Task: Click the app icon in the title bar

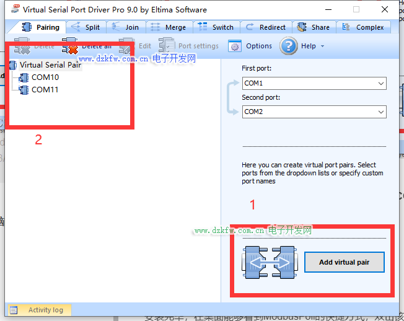Action: (x=15, y=9)
